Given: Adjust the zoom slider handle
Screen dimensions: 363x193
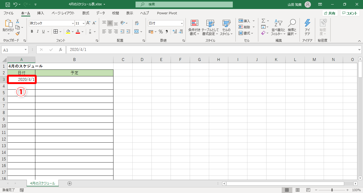Looking at the screenshot, I should click(332, 190).
